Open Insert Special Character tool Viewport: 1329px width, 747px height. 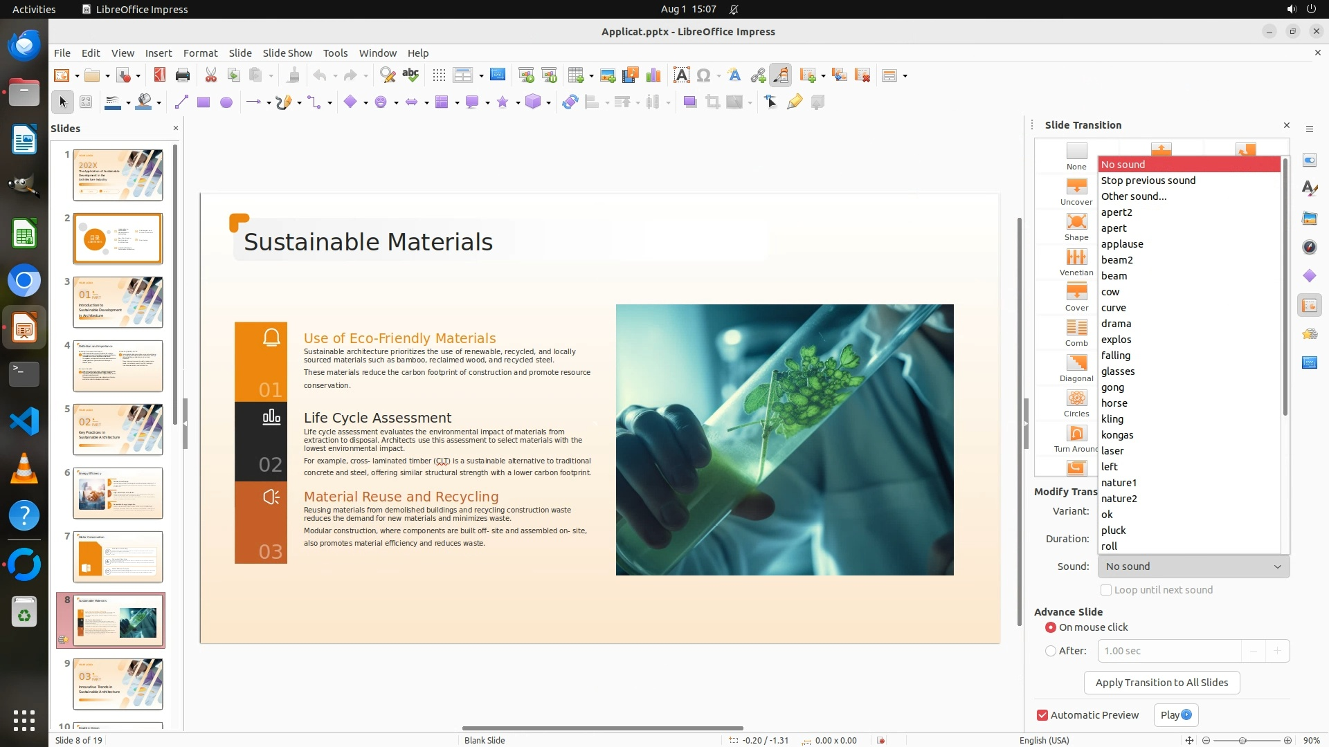pos(704,75)
